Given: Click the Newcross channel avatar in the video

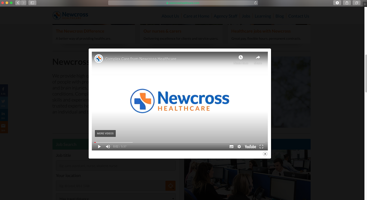Looking at the screenshot, I should [x=99, y=58].
